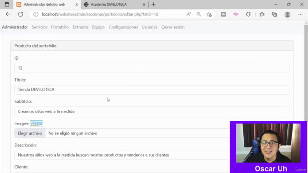
Task: Open the Portafolio section
Action: (x=60, y=27)
